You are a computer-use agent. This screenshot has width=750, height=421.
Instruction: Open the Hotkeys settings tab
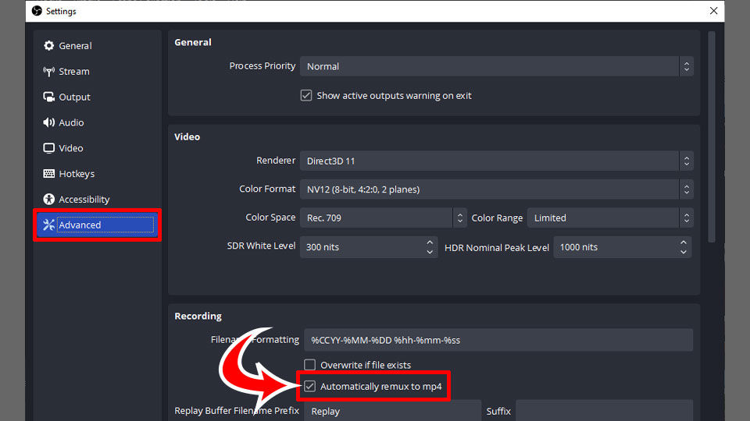pos(97,174)
